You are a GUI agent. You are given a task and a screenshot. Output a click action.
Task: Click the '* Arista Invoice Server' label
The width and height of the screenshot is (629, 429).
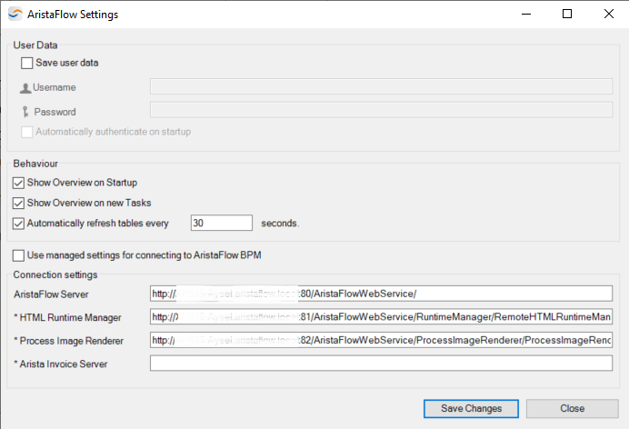[61, 364]
